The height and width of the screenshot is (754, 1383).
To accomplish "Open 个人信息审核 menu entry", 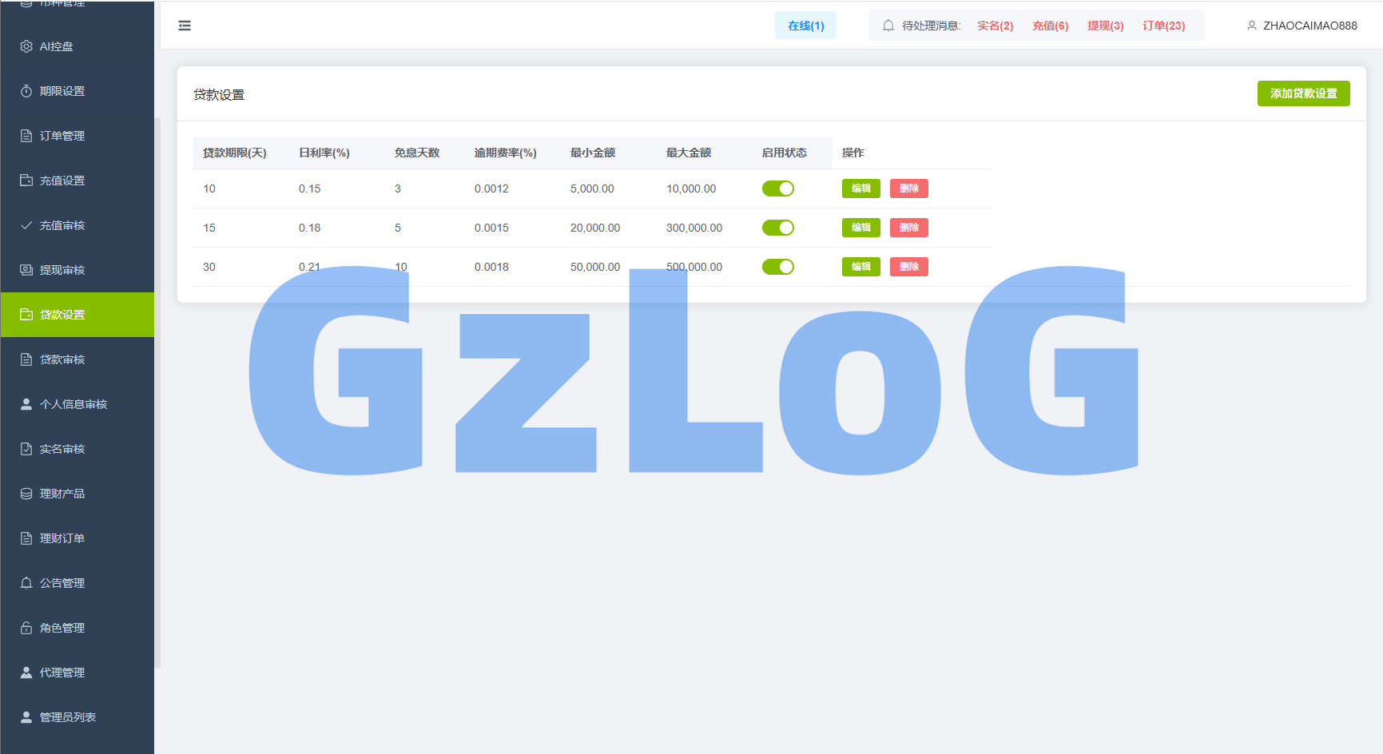I will point(77,404).
